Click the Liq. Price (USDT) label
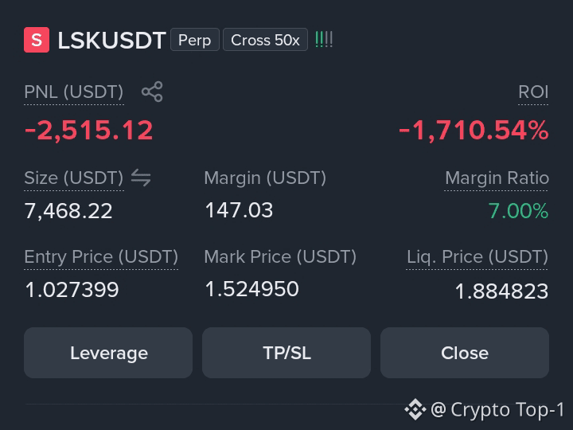This screenshot has height=430, width=573. coord(477,256)
